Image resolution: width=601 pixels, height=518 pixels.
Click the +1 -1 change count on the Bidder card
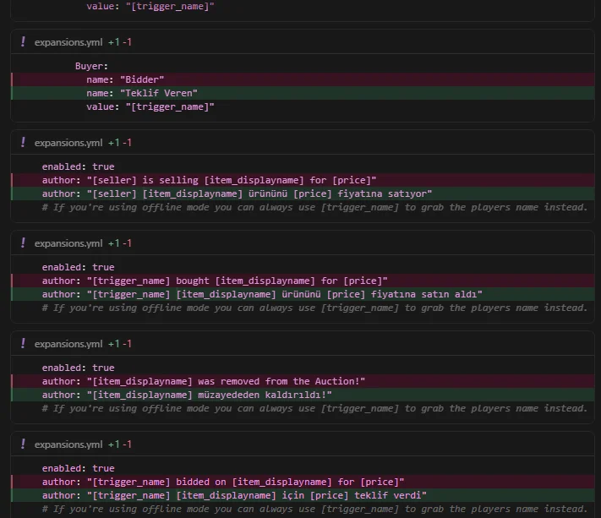[x=119, y=42]
